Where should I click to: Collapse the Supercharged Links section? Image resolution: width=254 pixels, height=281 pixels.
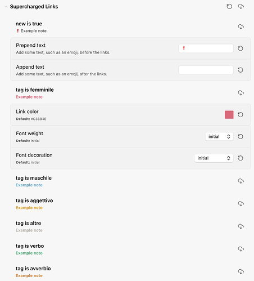point(6,7)
